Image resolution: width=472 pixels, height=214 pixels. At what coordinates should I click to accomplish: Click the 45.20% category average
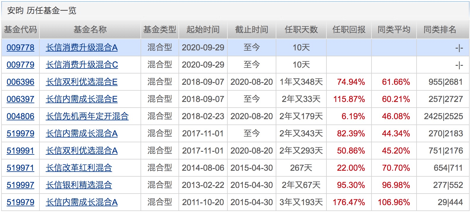(396, 151)
